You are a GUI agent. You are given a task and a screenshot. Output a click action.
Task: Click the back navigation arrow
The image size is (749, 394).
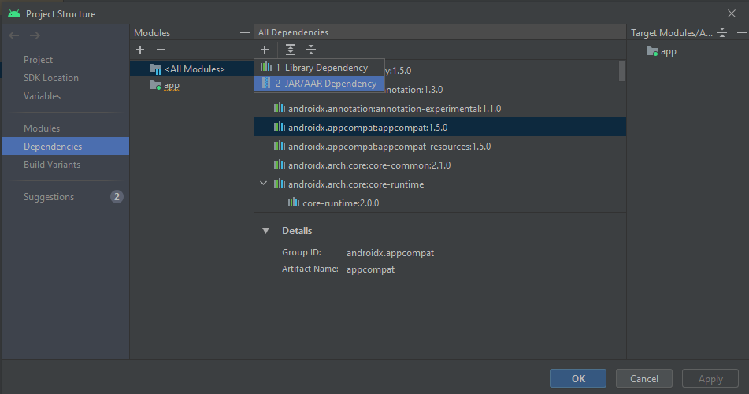[13, 35]
